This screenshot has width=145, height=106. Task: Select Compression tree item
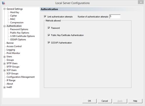coord(17,22)
